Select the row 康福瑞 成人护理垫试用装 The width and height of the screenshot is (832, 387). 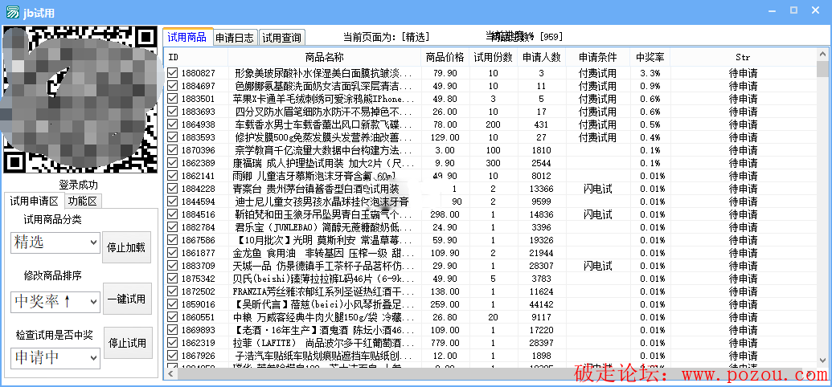pyautogui.click(x=491, y=163)
